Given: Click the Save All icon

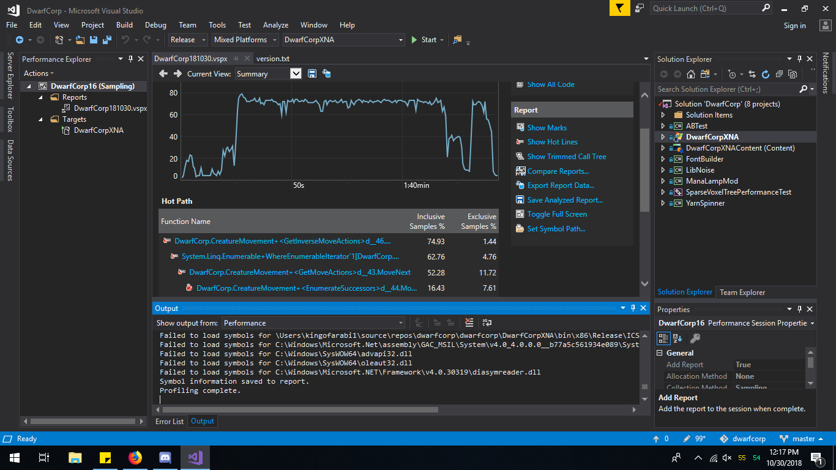Looking at the screenshot, I should pyautogui.click(x=106, y=40).
